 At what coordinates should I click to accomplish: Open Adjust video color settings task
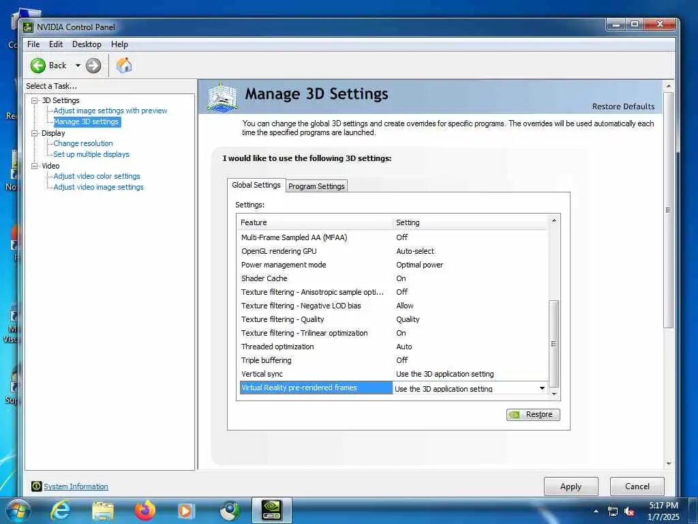pos(97,176)
